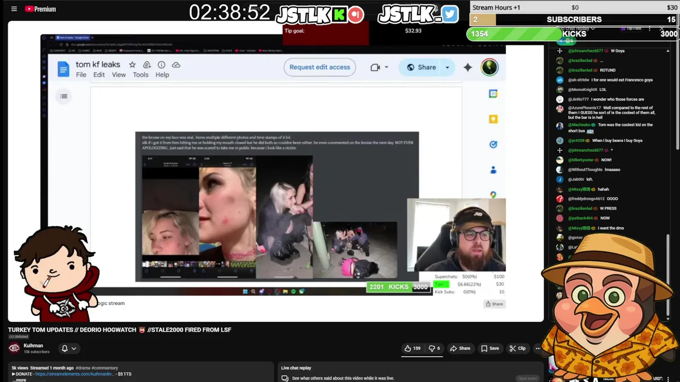Open Google Maps side panel icon
680x382 pixels.
(493, 195)
